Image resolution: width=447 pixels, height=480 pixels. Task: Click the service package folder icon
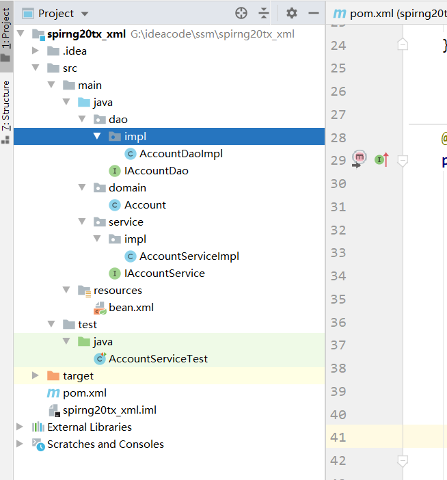[x=99, y=222]
